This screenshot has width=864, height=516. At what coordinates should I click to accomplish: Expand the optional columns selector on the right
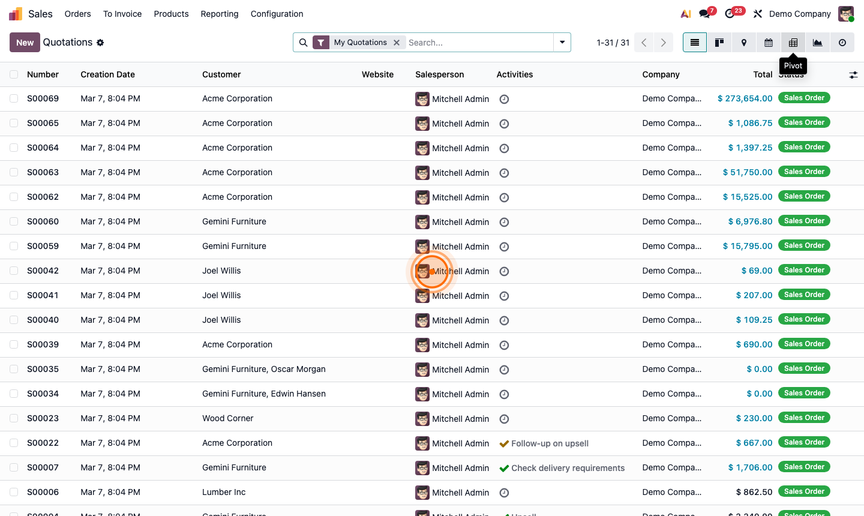(x=853, y=74)
